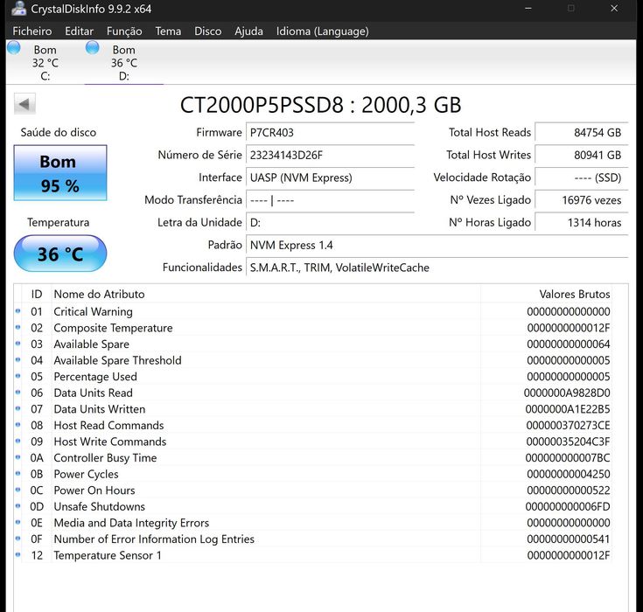Select the Unsafe Shutdowns row
This screenshot has height=612, width=643.
coord(313,507)
